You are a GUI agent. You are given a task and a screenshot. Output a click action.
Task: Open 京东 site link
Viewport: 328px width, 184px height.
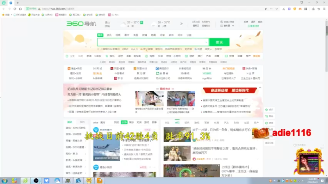118,79
